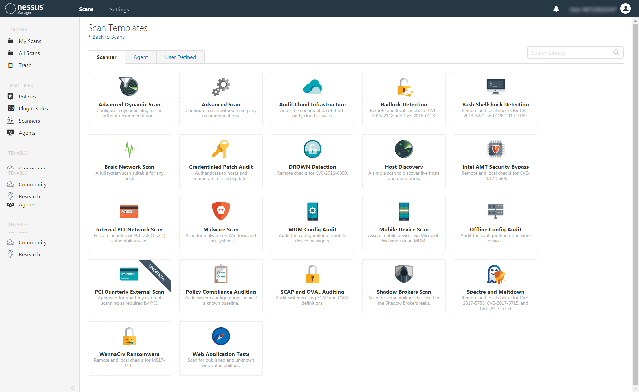Switch to the Agent tab
This screenshot has width=639, height=392.
click(141, 57)
